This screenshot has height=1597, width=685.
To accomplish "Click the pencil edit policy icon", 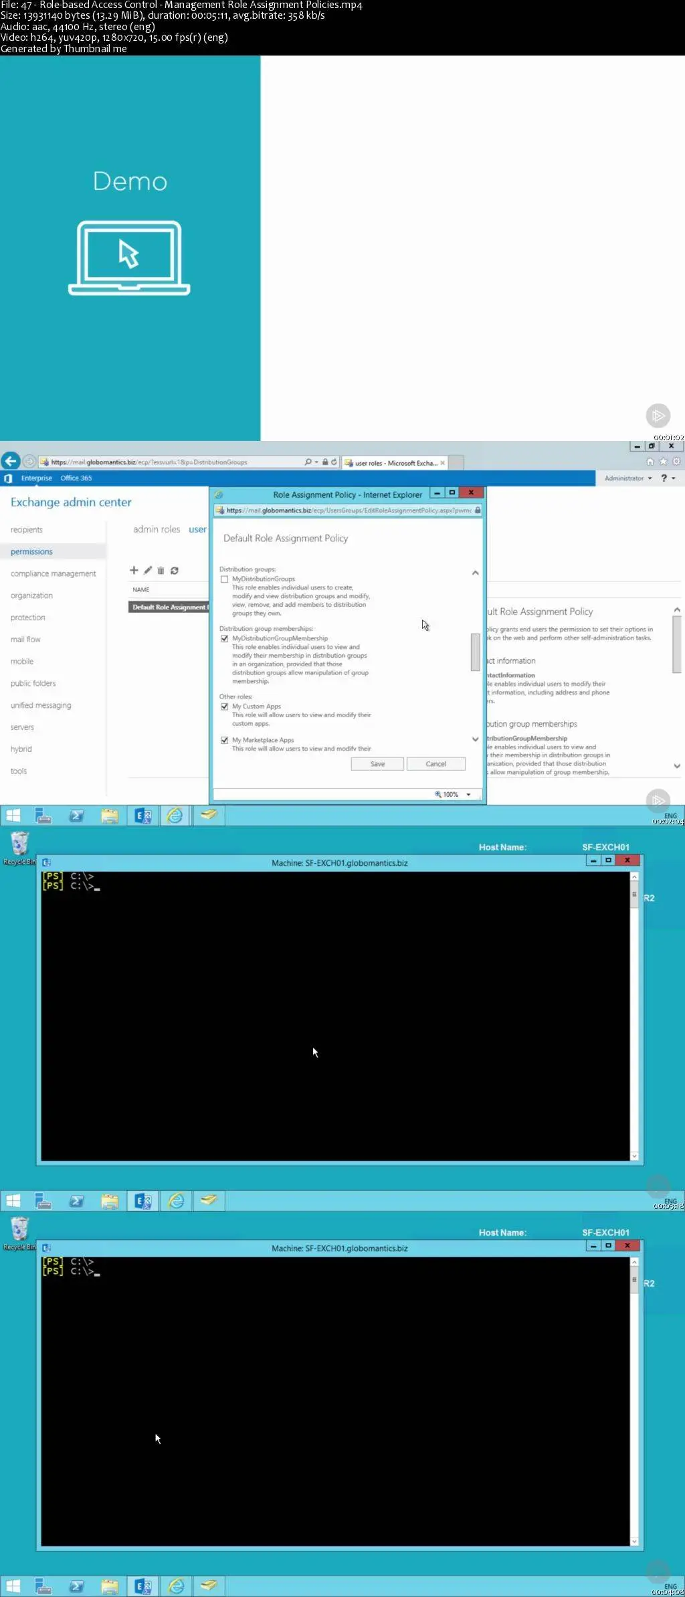I will [x=148, y=570].
